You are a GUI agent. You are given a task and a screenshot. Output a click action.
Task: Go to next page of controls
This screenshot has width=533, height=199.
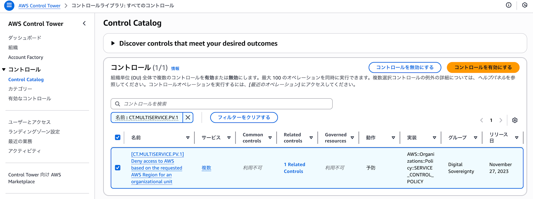click(x=501, y=120)
